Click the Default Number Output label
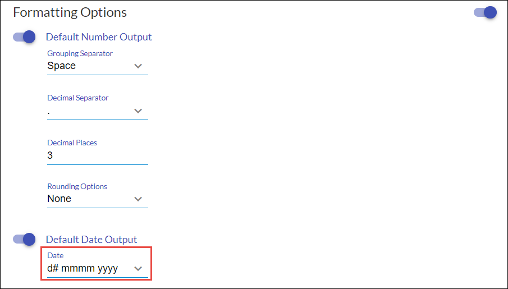The image size is (508, 289). click(99, 37)
